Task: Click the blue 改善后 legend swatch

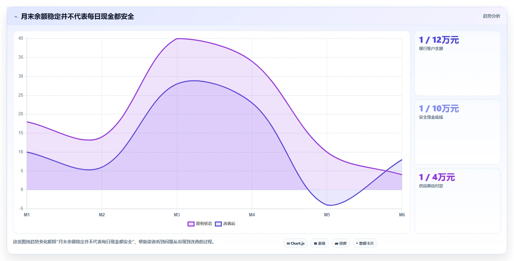Action: click(x=218, y=224)
